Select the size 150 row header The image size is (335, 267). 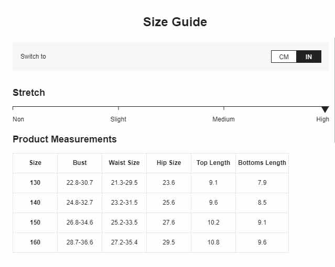click(x=35, y=222)
